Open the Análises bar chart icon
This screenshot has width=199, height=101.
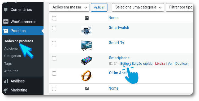pos(6,81)
